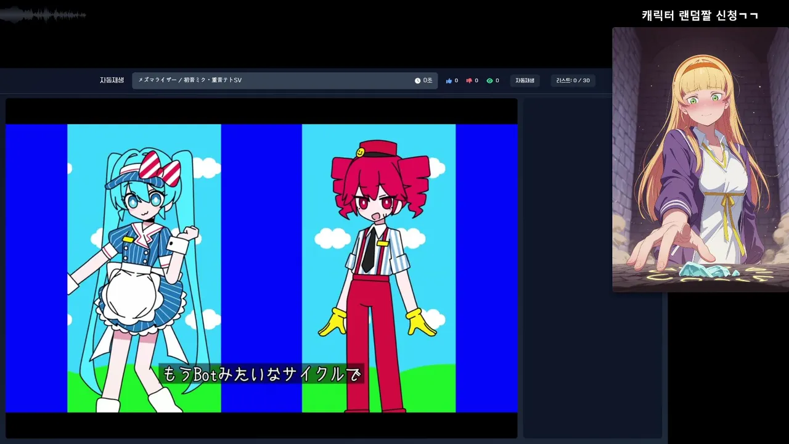Open the 리스트: 0 / 30 playlist button
Screen dimensions: 789x444
573,81
